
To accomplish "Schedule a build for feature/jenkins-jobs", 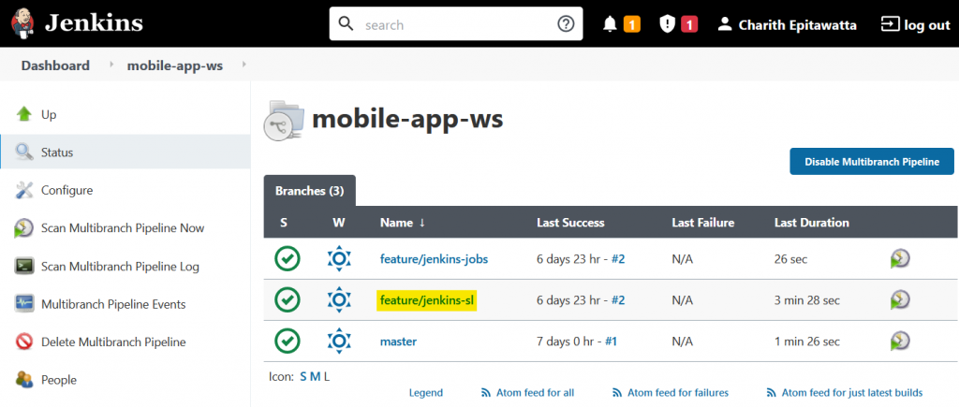I will point(900,259).
